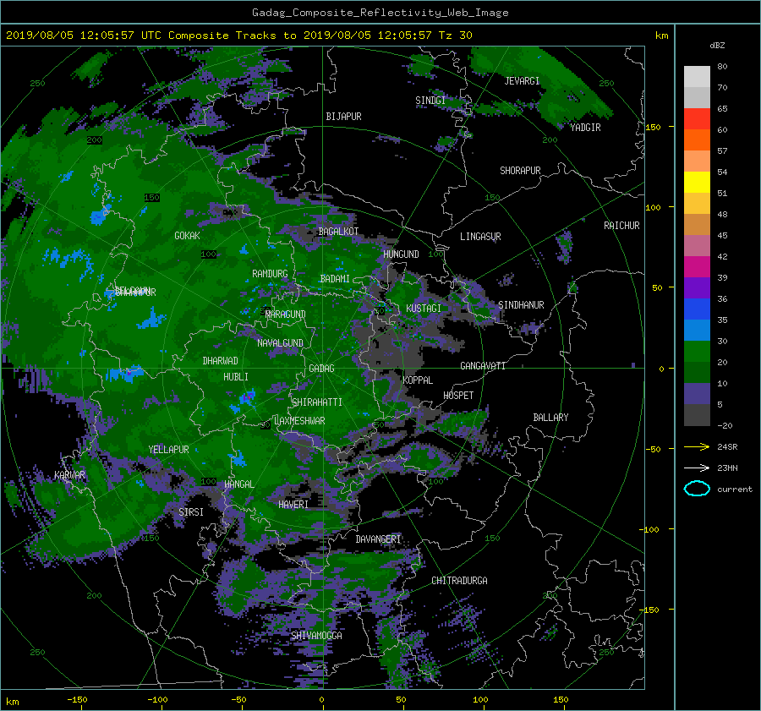The height and width of the screenshot is (711, 761).
Task: Click the KUSTAGI city label
Action: (x=424, y=309)
